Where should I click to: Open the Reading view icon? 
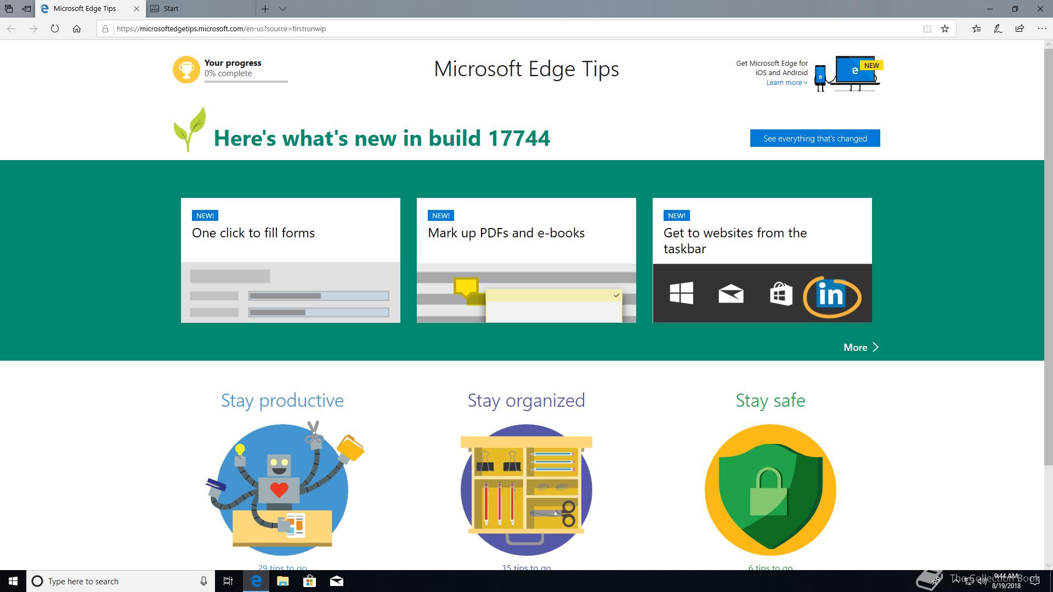[927, 29]
